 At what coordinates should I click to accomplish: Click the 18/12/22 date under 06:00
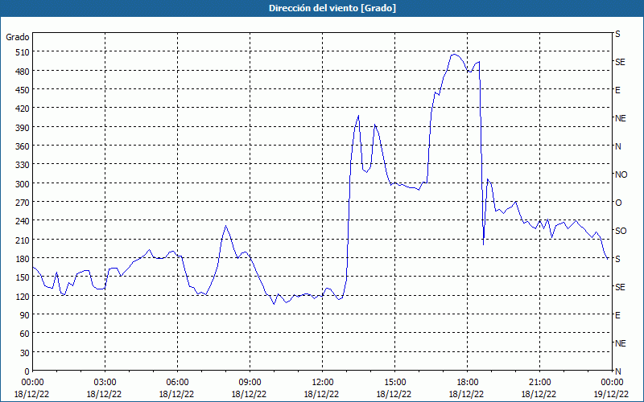click(x=176, y=394)
